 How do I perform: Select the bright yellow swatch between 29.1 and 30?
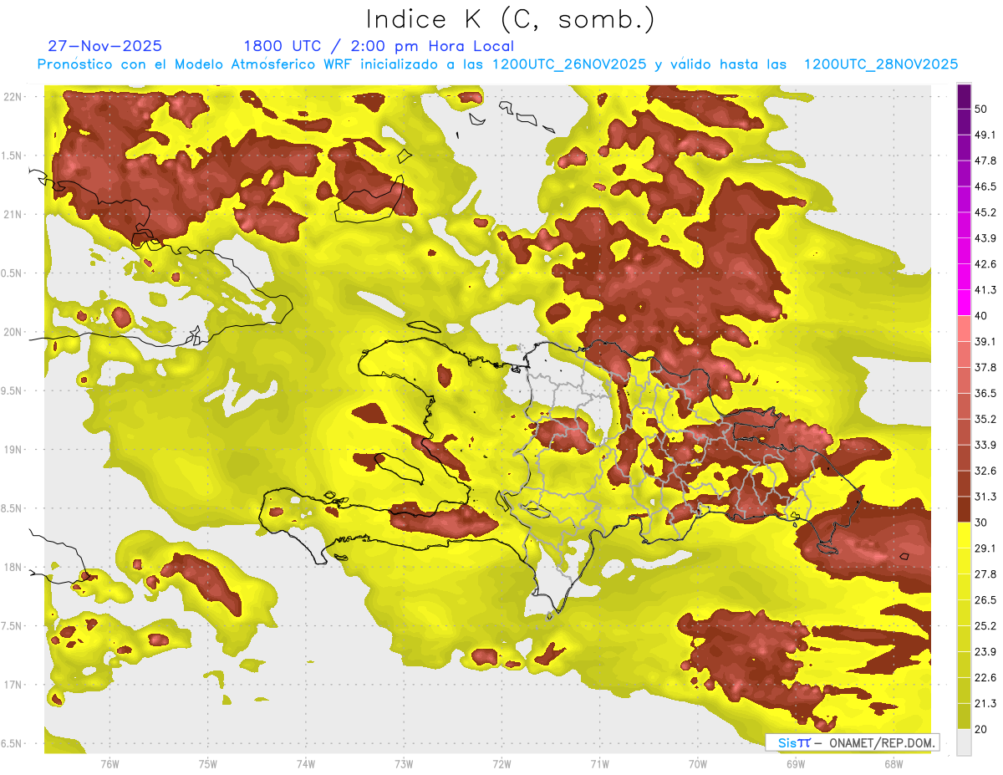click(964, 535)
